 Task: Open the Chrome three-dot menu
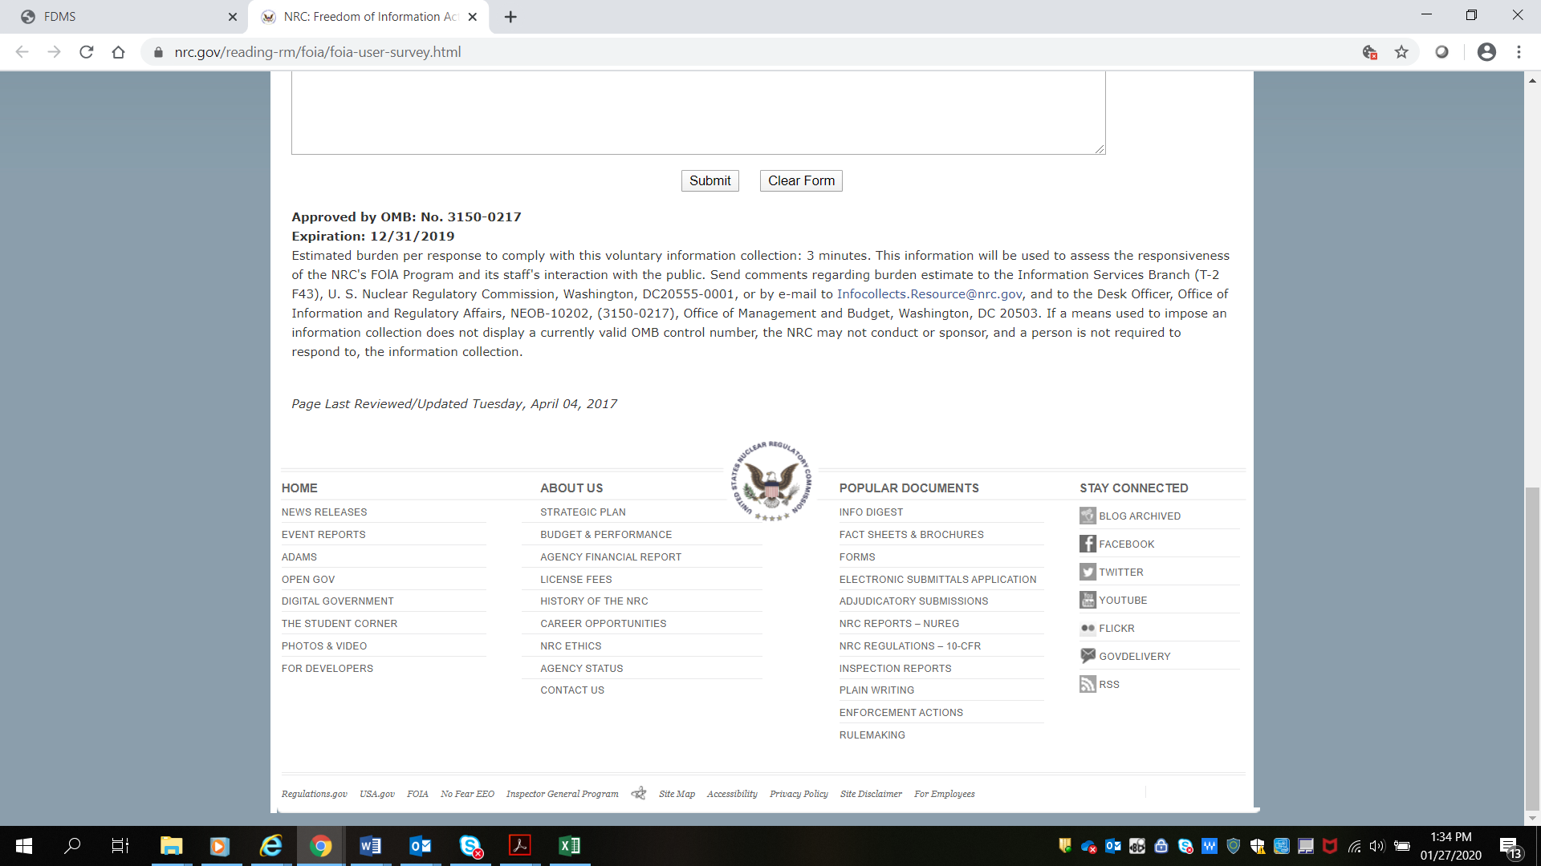[1519, 52]
